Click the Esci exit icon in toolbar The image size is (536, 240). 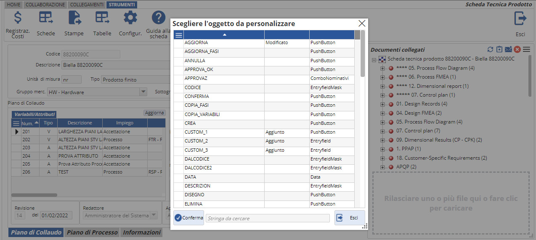[x=520, y=19]
